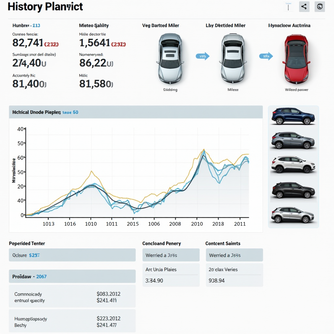Expand the Proiidaw - 2067 section
334x334 pixels.
pos(72,276)
